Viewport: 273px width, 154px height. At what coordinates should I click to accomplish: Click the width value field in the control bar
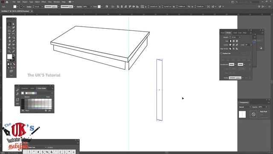point(182,7)
